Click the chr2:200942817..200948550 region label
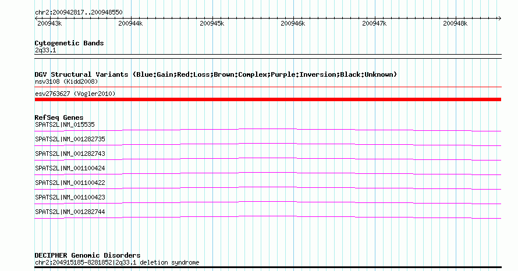This screenshot has height=271, width=518. click(79, 12)
